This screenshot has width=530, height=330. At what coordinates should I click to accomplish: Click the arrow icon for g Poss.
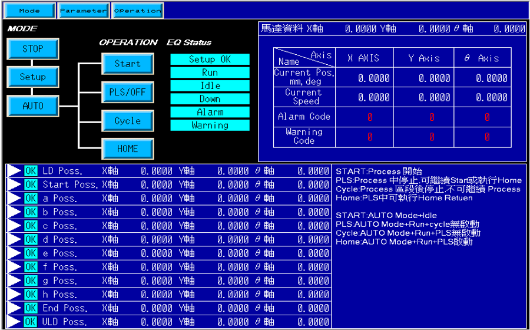click(x=14, y=280)
